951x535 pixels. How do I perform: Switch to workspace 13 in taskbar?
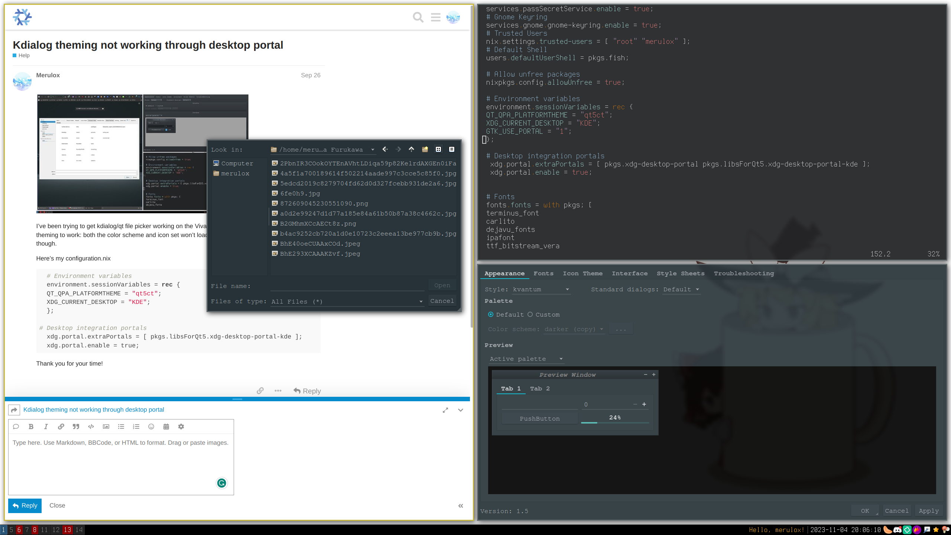coord(67,530)
